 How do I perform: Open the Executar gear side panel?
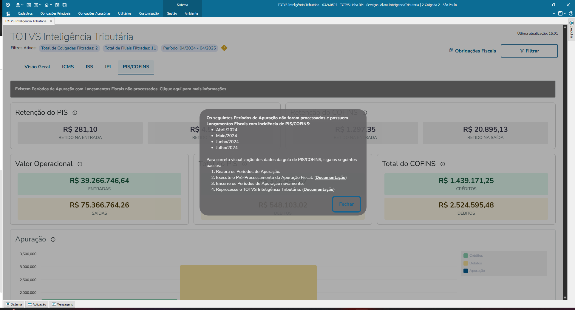click(571, 30)
